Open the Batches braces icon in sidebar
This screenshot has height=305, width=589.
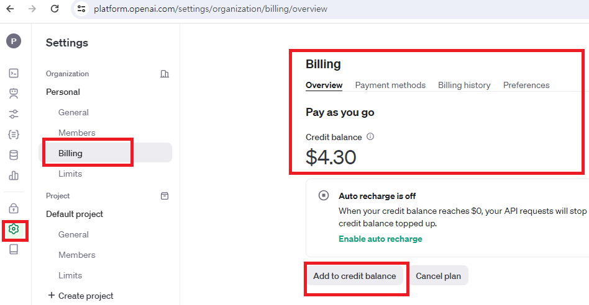pos(14,134)
